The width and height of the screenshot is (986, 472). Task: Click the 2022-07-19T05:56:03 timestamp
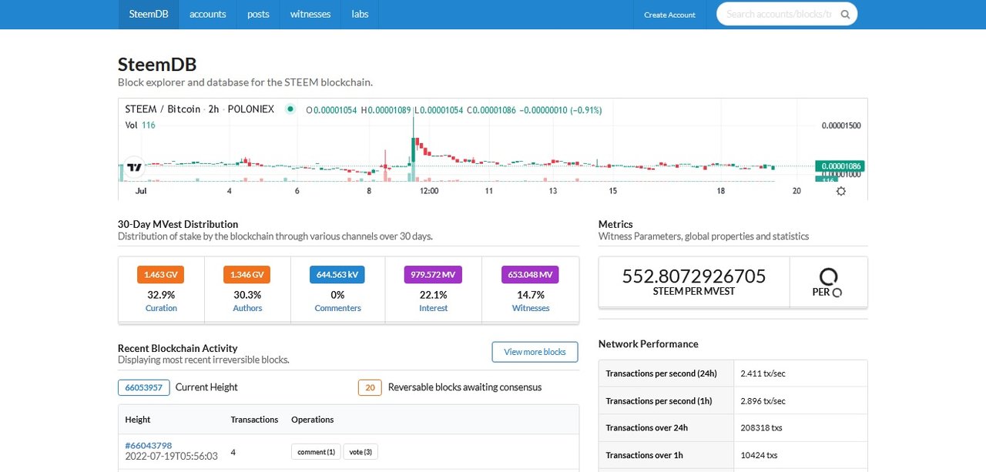(171, 457)
